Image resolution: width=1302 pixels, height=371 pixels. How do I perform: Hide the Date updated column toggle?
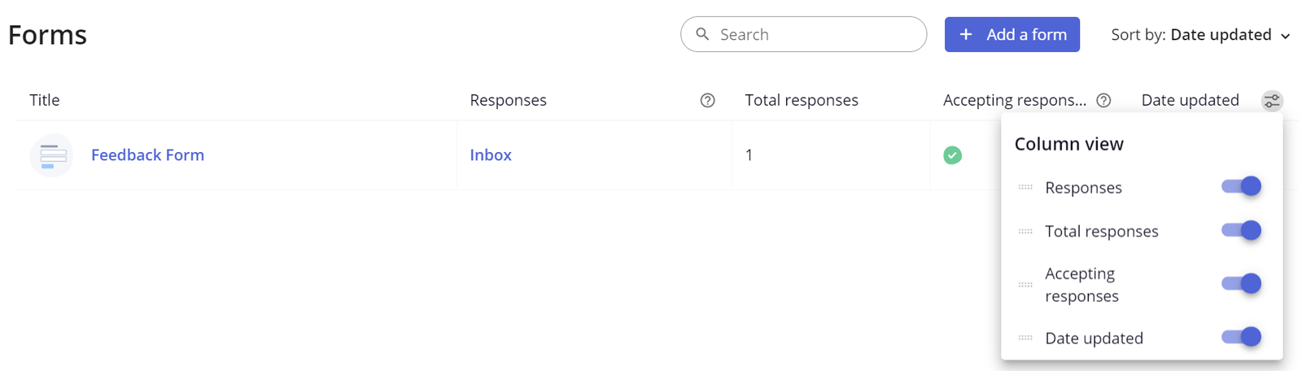tap(1241, 337)
